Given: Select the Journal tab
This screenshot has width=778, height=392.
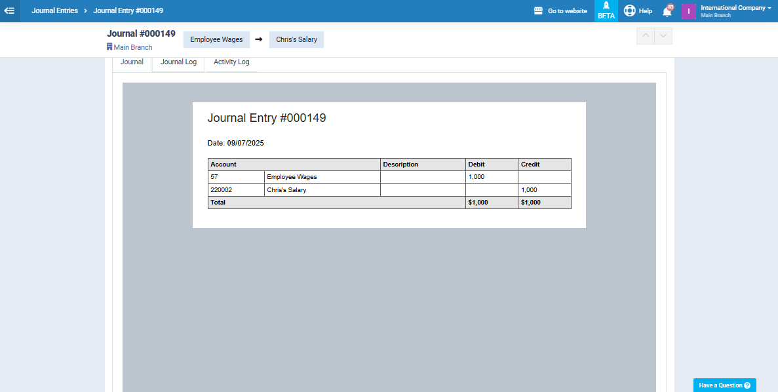Looking at the screenshot, I should point(132,62).
